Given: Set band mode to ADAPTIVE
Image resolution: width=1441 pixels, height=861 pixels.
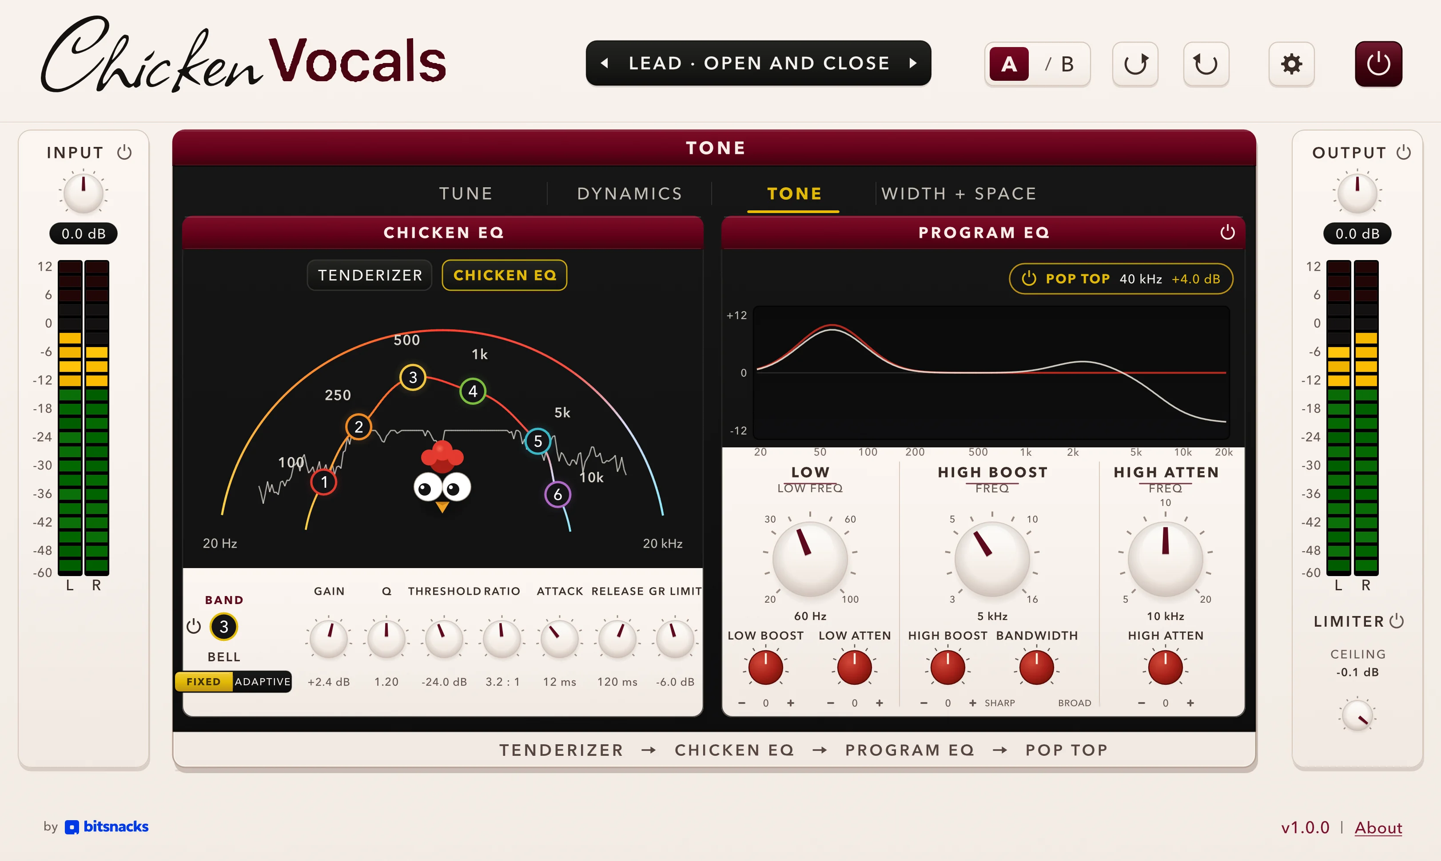Looking at the screenshot, I should [263, 682].
